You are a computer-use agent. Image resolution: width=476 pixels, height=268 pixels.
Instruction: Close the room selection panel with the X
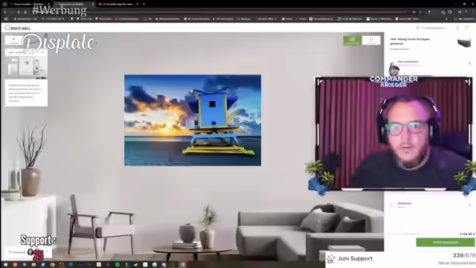42,52
